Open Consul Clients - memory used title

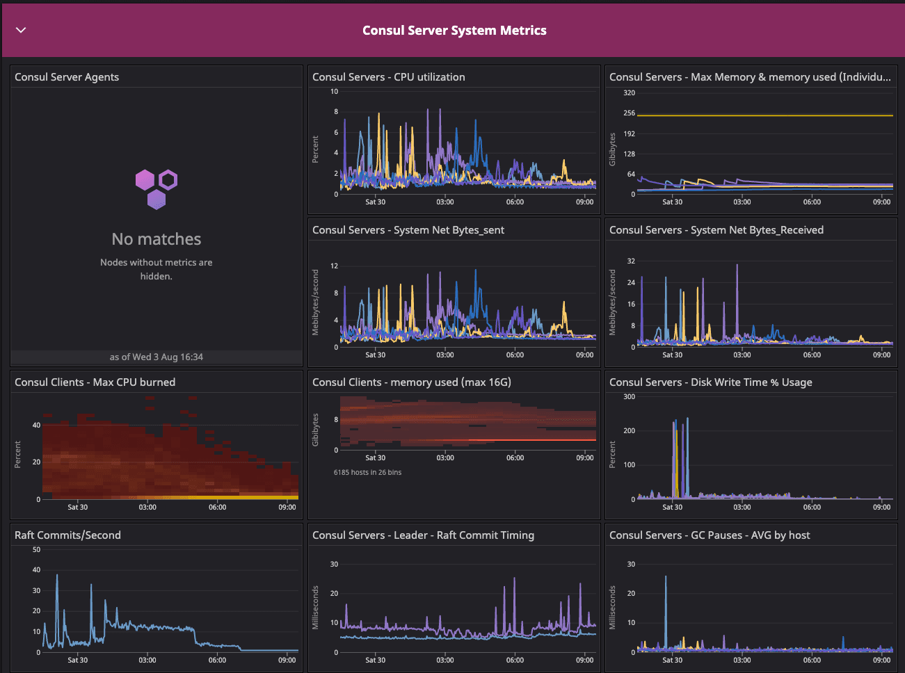(411, 382)
